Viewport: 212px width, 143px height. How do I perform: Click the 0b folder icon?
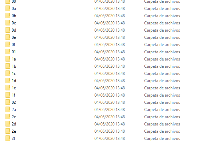8,15
